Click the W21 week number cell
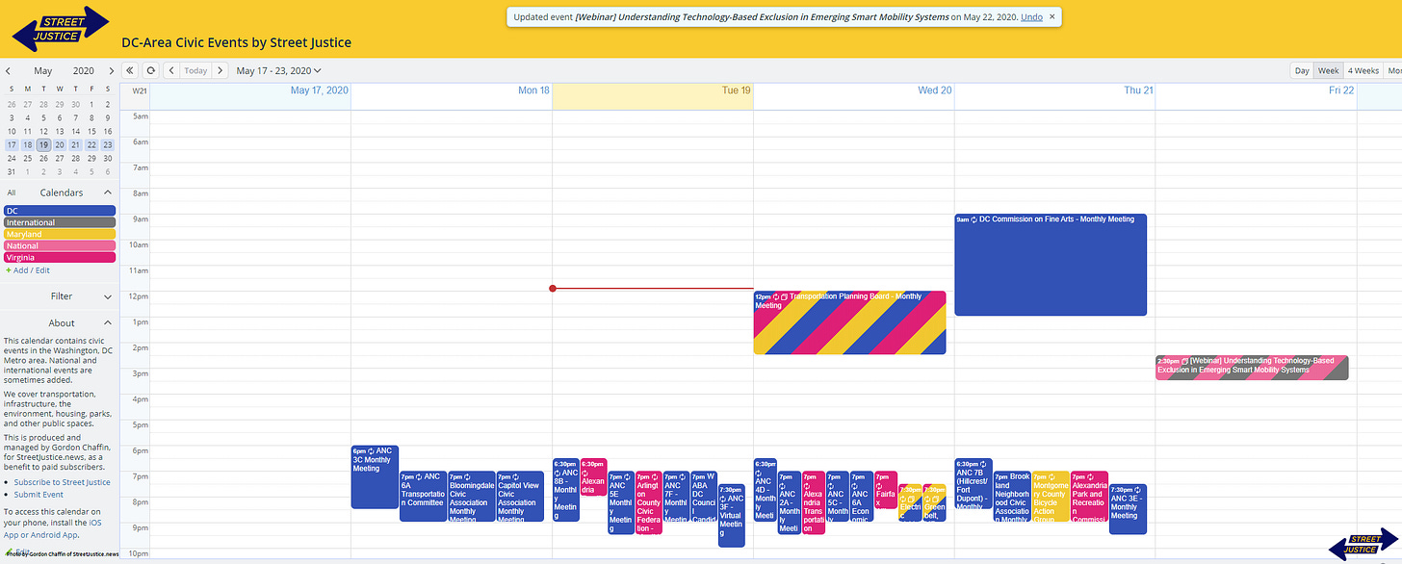The image size is (1402, 564). coord(139,90)
